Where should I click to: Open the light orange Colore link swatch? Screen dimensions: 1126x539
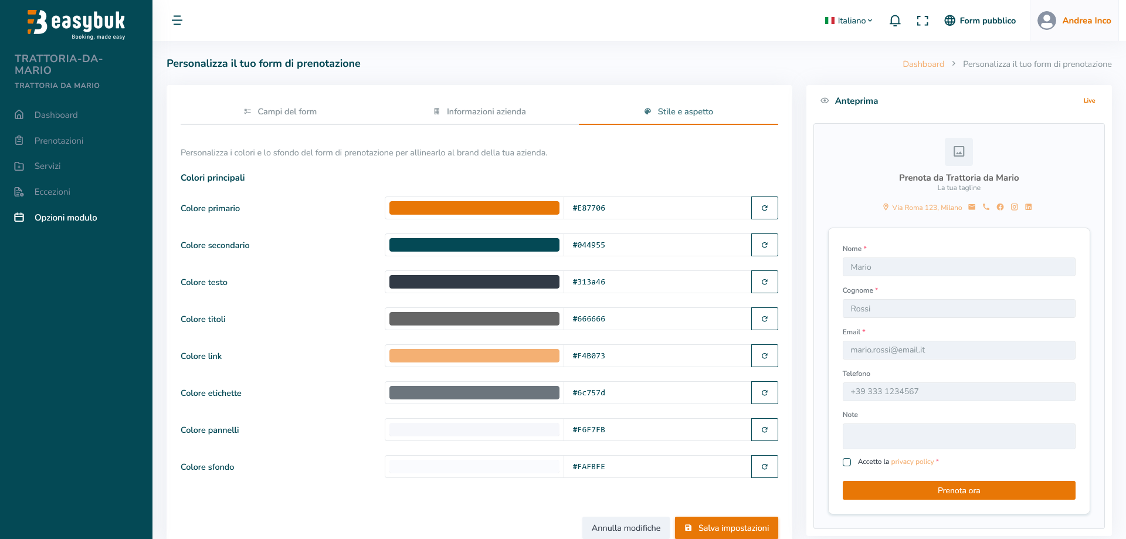point(474,356)
